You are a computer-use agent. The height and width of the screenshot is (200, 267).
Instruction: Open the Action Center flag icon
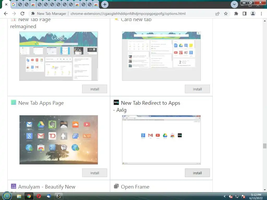point(243,196)
